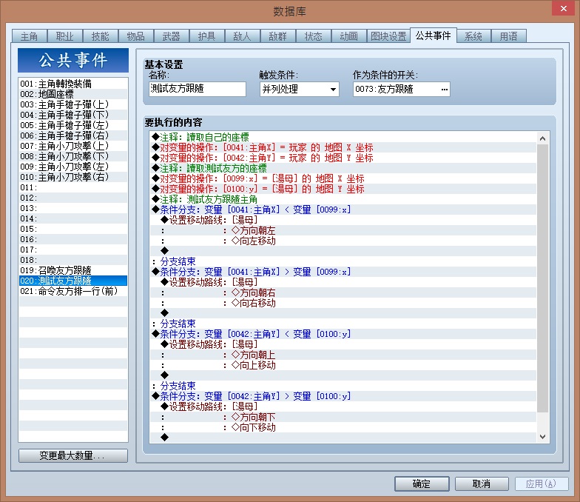Select the 公共事件 tab

coord(434,36)
